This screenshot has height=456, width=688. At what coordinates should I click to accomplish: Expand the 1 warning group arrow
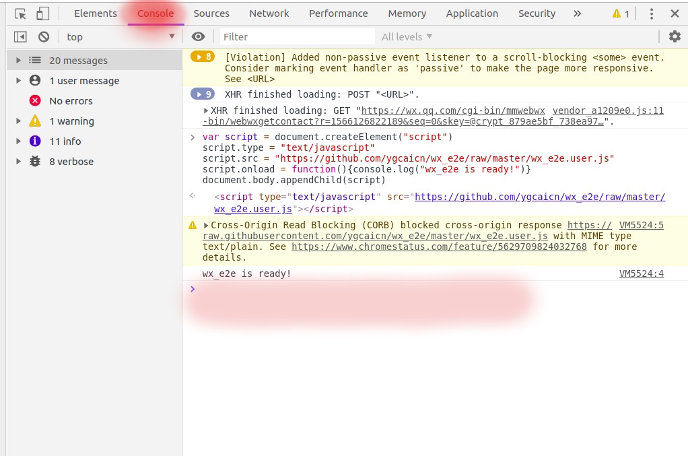(18, 121)
